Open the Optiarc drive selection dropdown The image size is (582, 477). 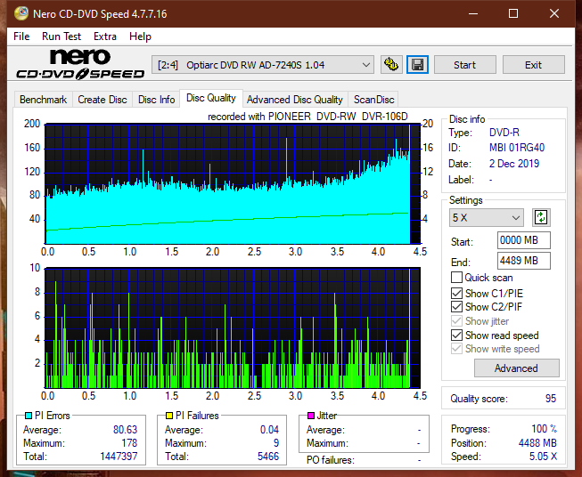click(263, 65)
